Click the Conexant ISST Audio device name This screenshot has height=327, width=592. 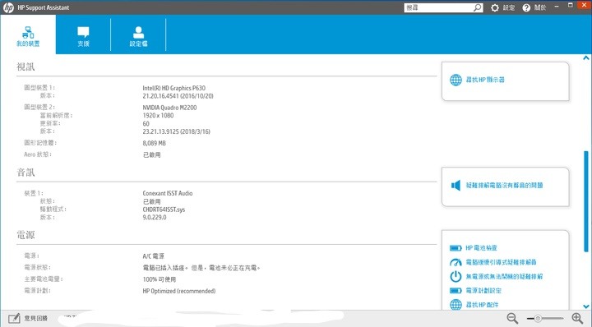(168, 193)
